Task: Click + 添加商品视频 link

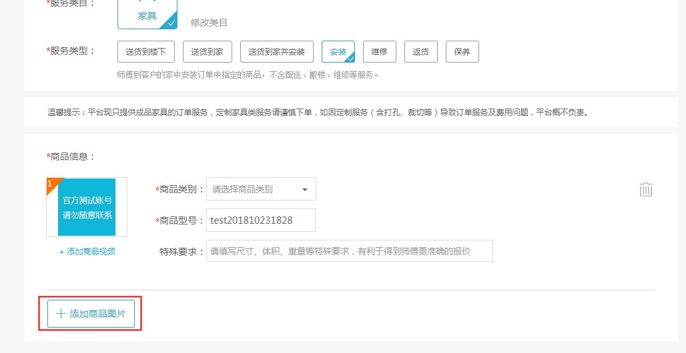Action: tap(87, 252)
